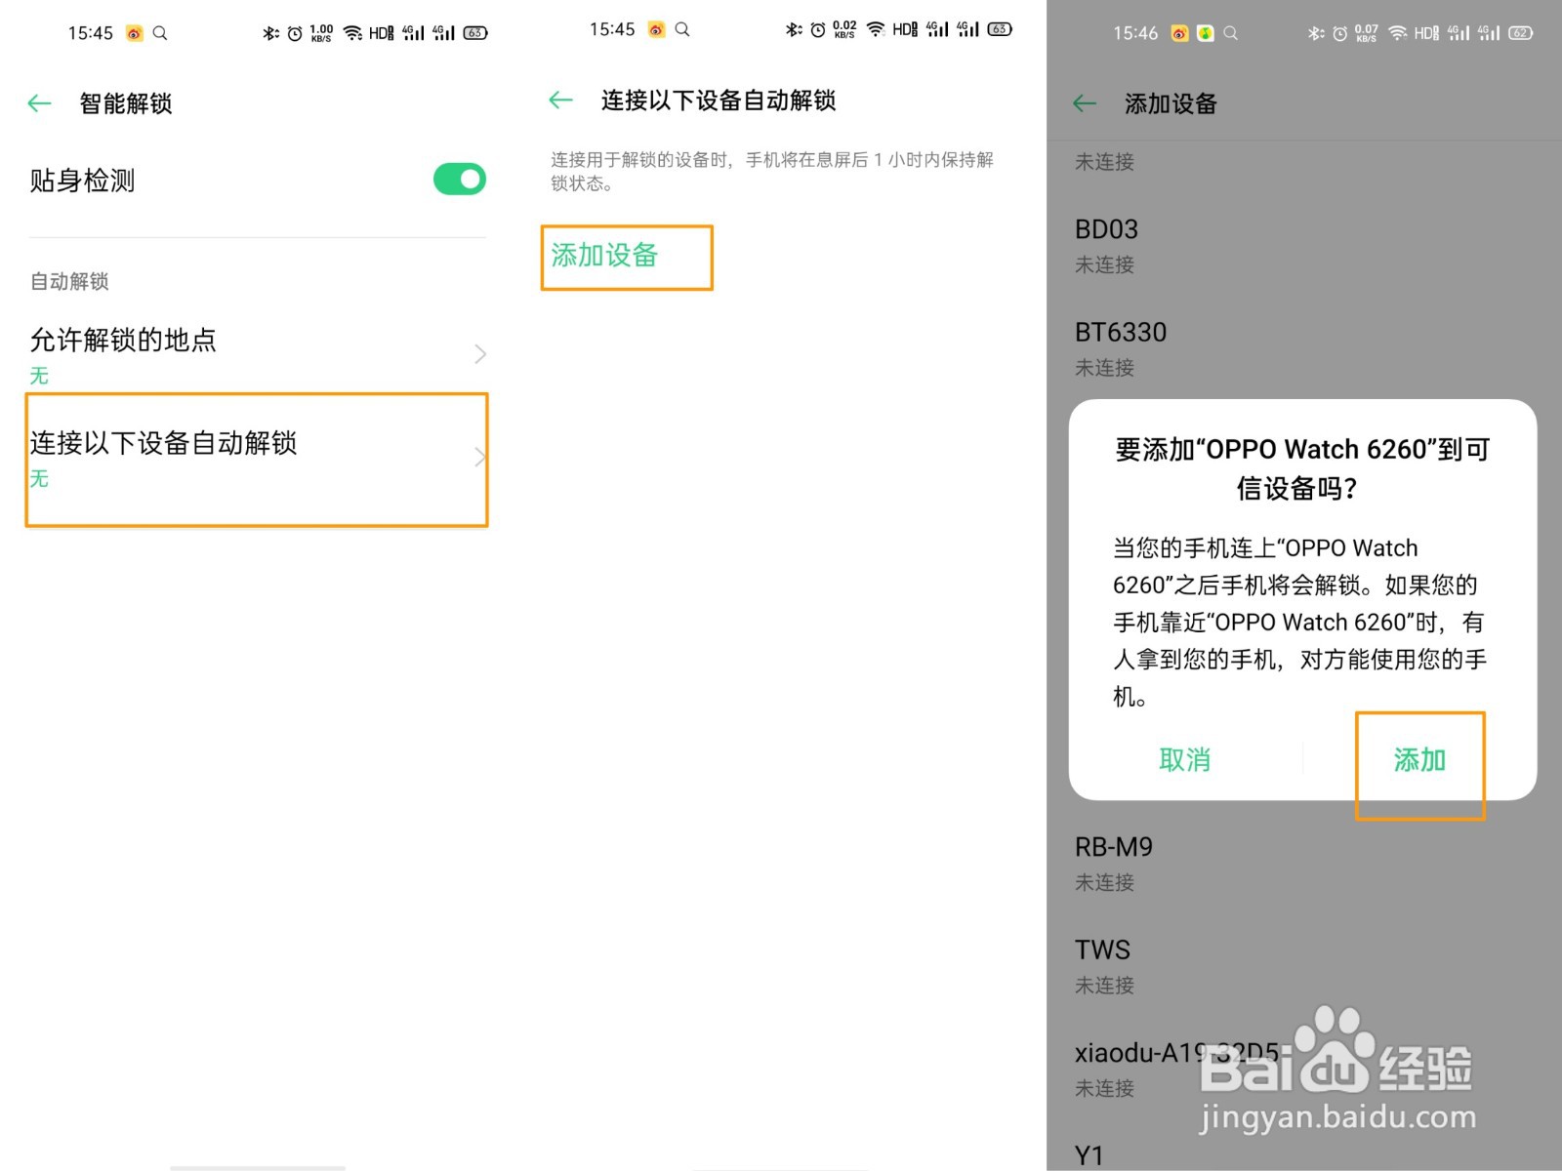1562x1171 pixels.
Task: Tap 智能解锁 page title
Action: (126, 103)
